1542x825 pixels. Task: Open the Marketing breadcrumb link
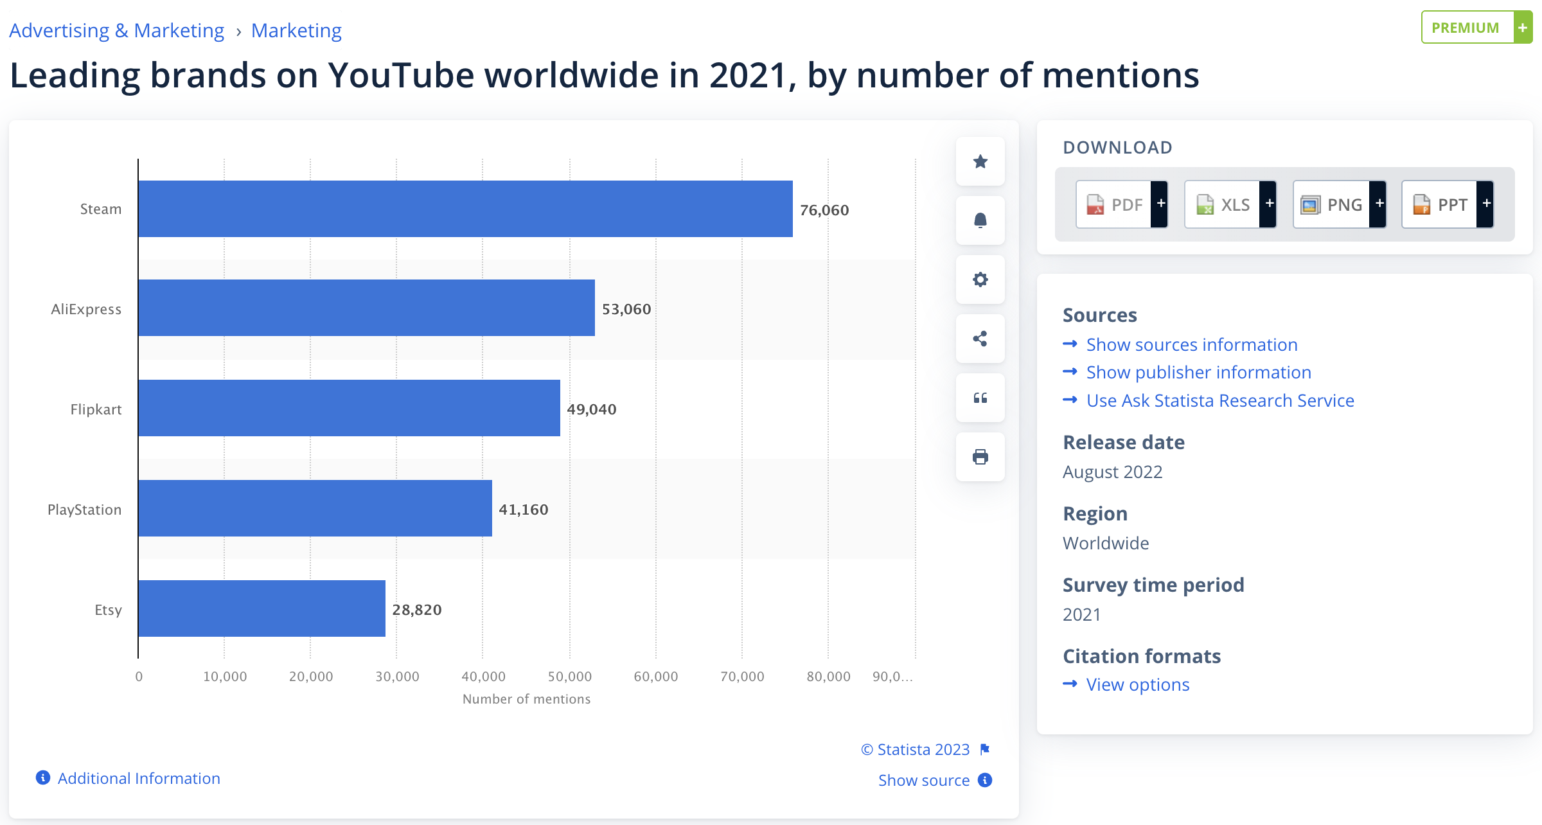[x=296, y=30]
